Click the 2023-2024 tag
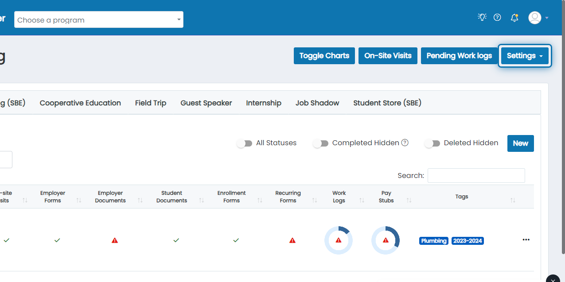The width and height of the screenshot is (565, 282). click(x=468, y=241)
